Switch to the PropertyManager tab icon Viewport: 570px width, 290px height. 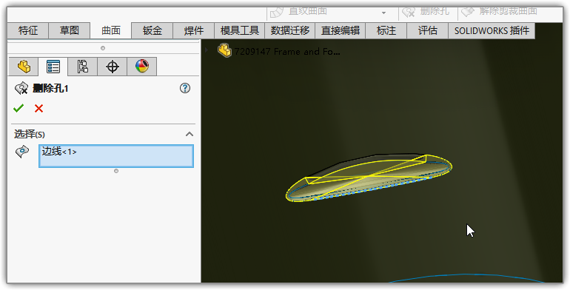coord(53,67)
